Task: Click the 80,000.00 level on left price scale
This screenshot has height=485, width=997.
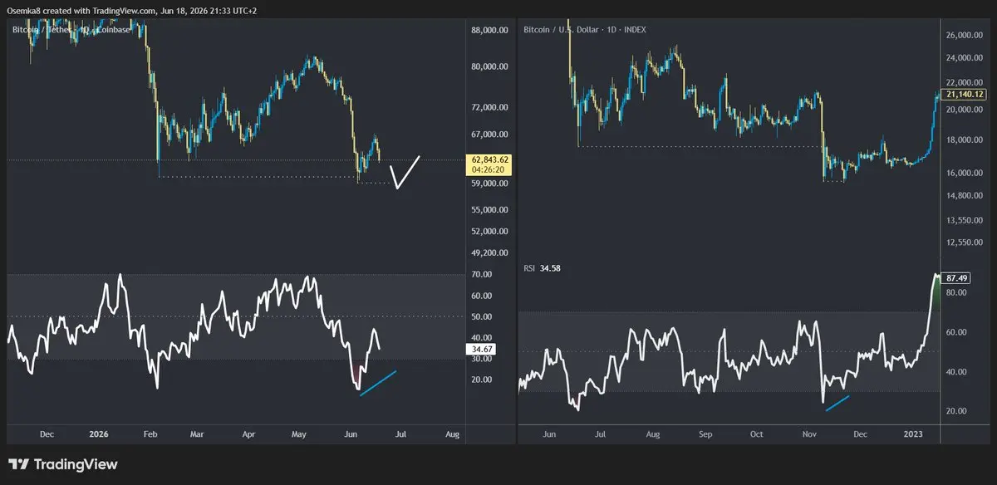Action: pyautogui.click(x=489, y=66)
